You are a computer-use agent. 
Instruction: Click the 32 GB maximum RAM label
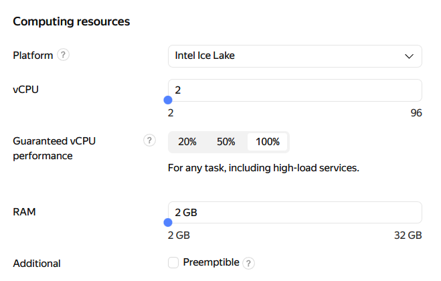pyautogui.click(x=408, y=236)
